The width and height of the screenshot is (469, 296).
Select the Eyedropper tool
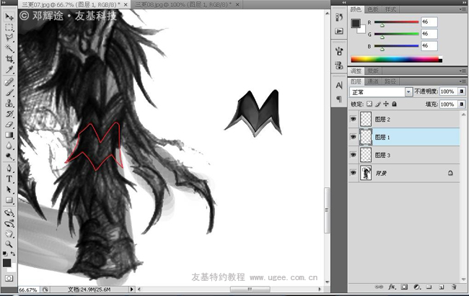pyautogui.click(x=9, y=69)
